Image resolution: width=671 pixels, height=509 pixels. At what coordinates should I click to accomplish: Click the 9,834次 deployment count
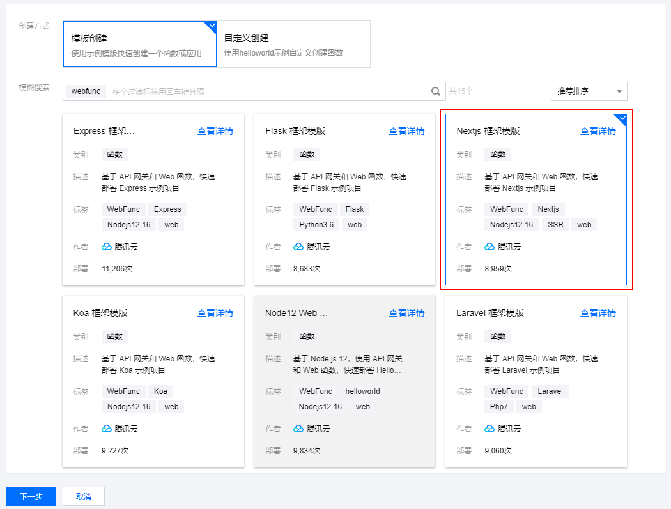(x=306, y=450)
